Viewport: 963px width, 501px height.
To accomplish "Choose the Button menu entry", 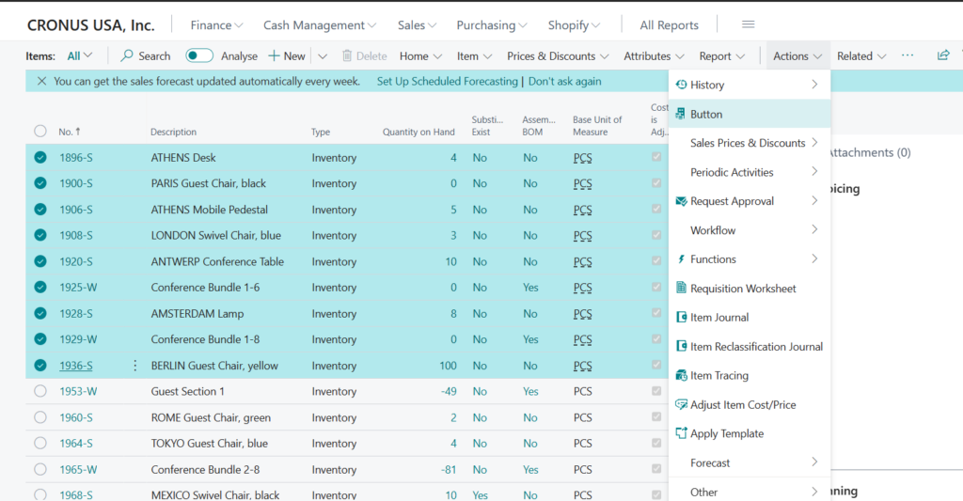I will (750, 114).
